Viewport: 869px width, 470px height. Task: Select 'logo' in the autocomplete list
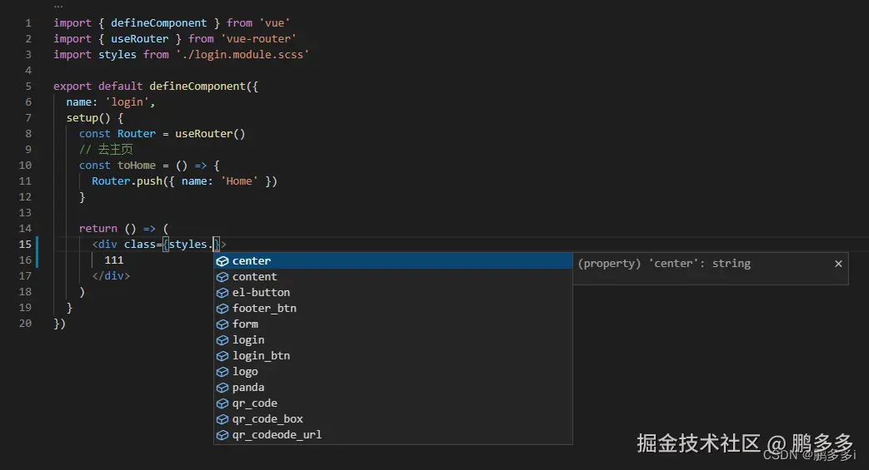(393, 372)
